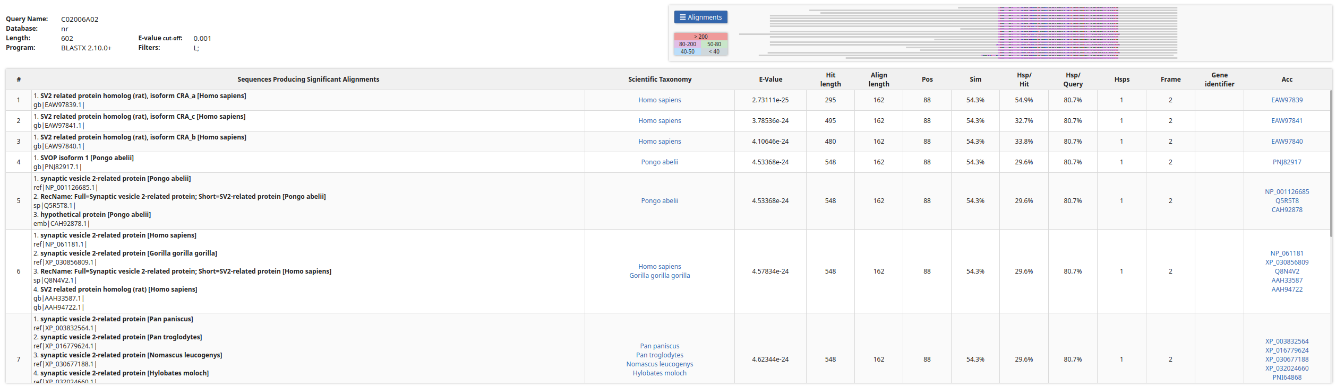Open the Alignments button

click(x=700, y=17)
